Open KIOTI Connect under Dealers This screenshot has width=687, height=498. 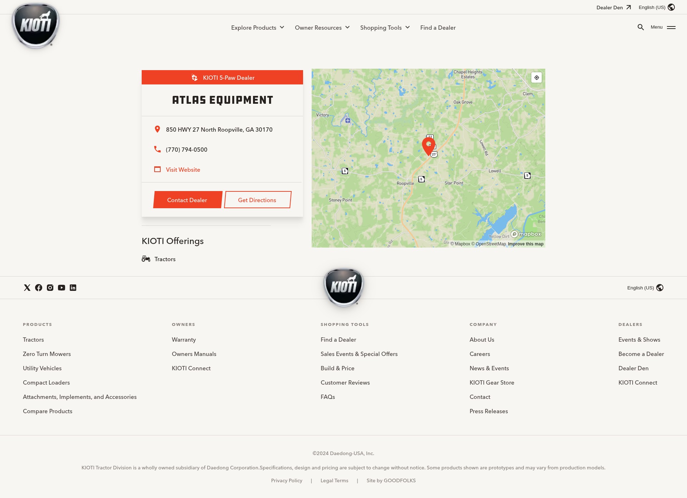click(638, 382)
